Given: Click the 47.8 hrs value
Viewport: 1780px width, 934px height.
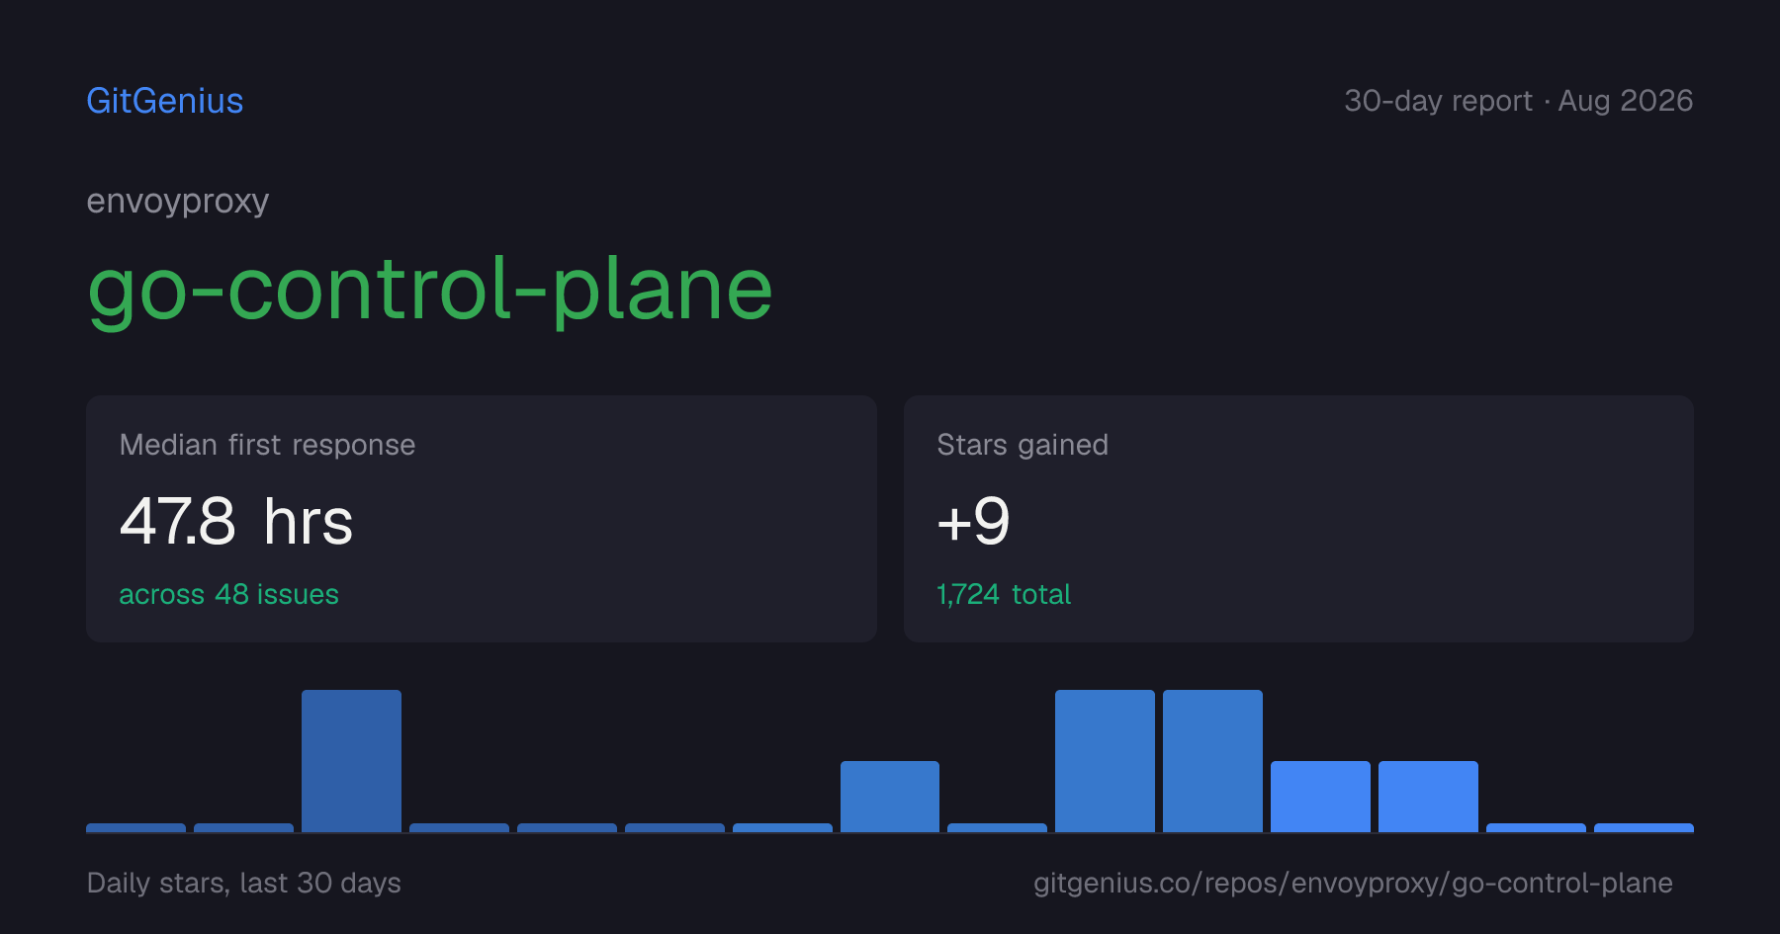Looking at the screenshot, I should point(236,522).
